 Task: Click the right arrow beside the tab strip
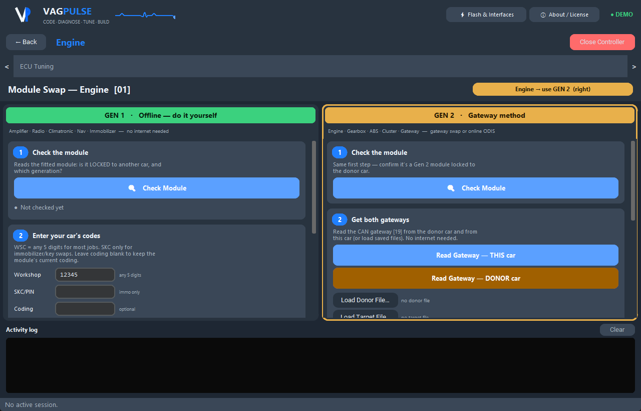(634, 66)
